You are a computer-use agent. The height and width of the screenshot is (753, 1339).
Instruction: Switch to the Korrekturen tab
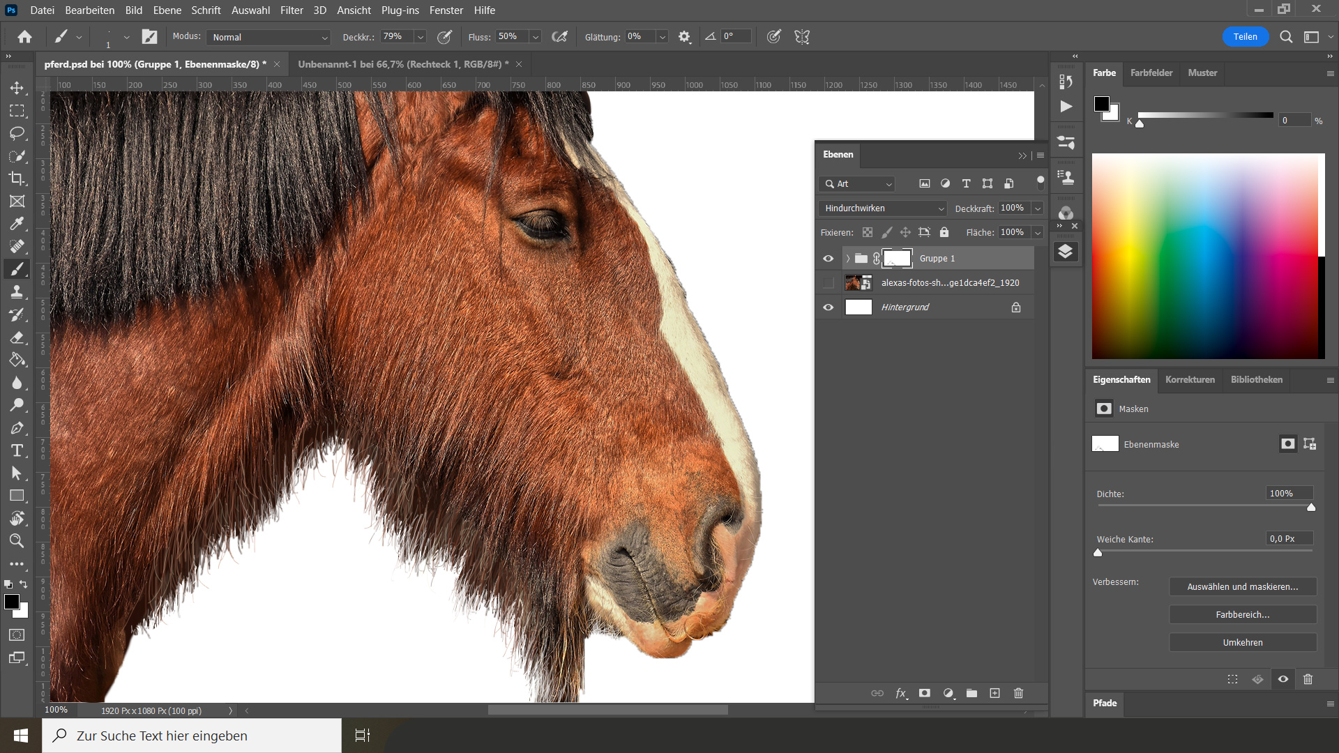point(1190,380)
